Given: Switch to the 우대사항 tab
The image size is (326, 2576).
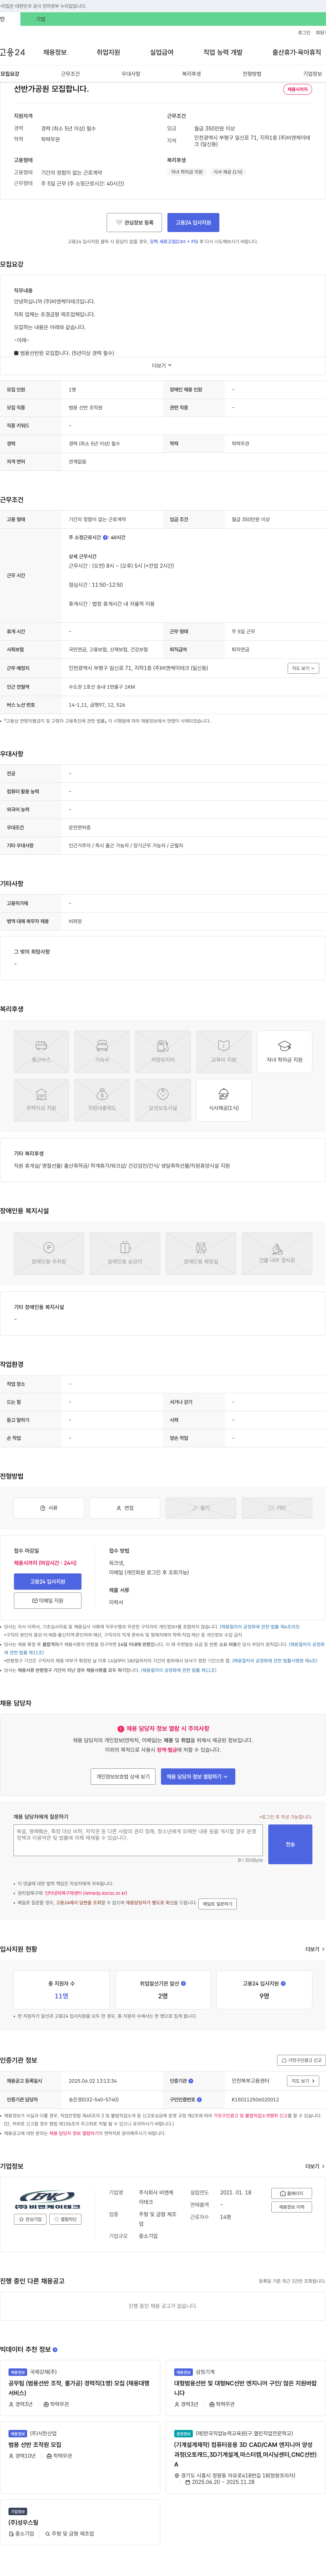Looking at the screenshot, I should coord(131,74).
